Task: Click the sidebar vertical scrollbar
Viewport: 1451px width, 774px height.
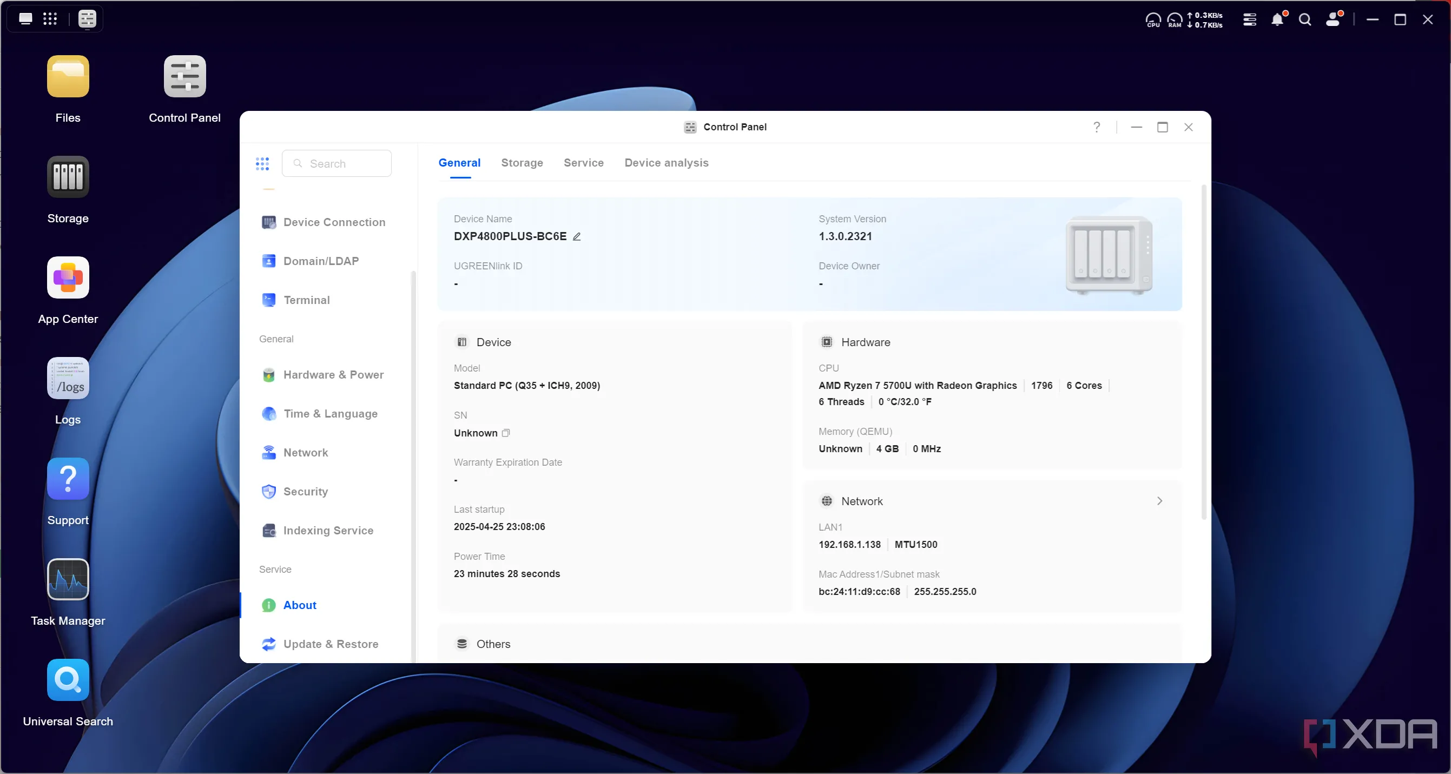Action: click(413, 467)
